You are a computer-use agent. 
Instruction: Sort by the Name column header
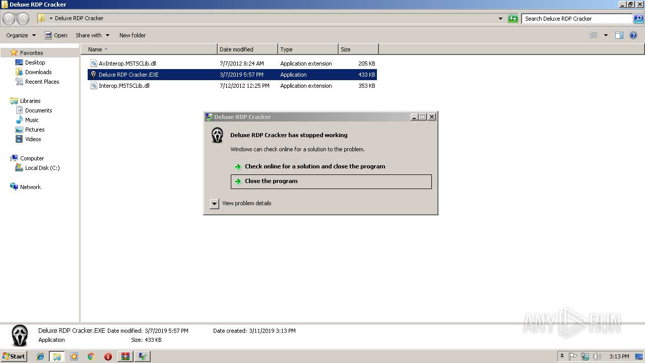[x=149, y=49]
